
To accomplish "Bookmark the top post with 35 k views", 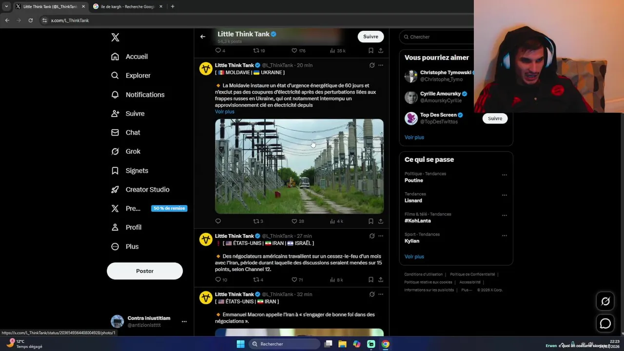I will pos(371,51).
